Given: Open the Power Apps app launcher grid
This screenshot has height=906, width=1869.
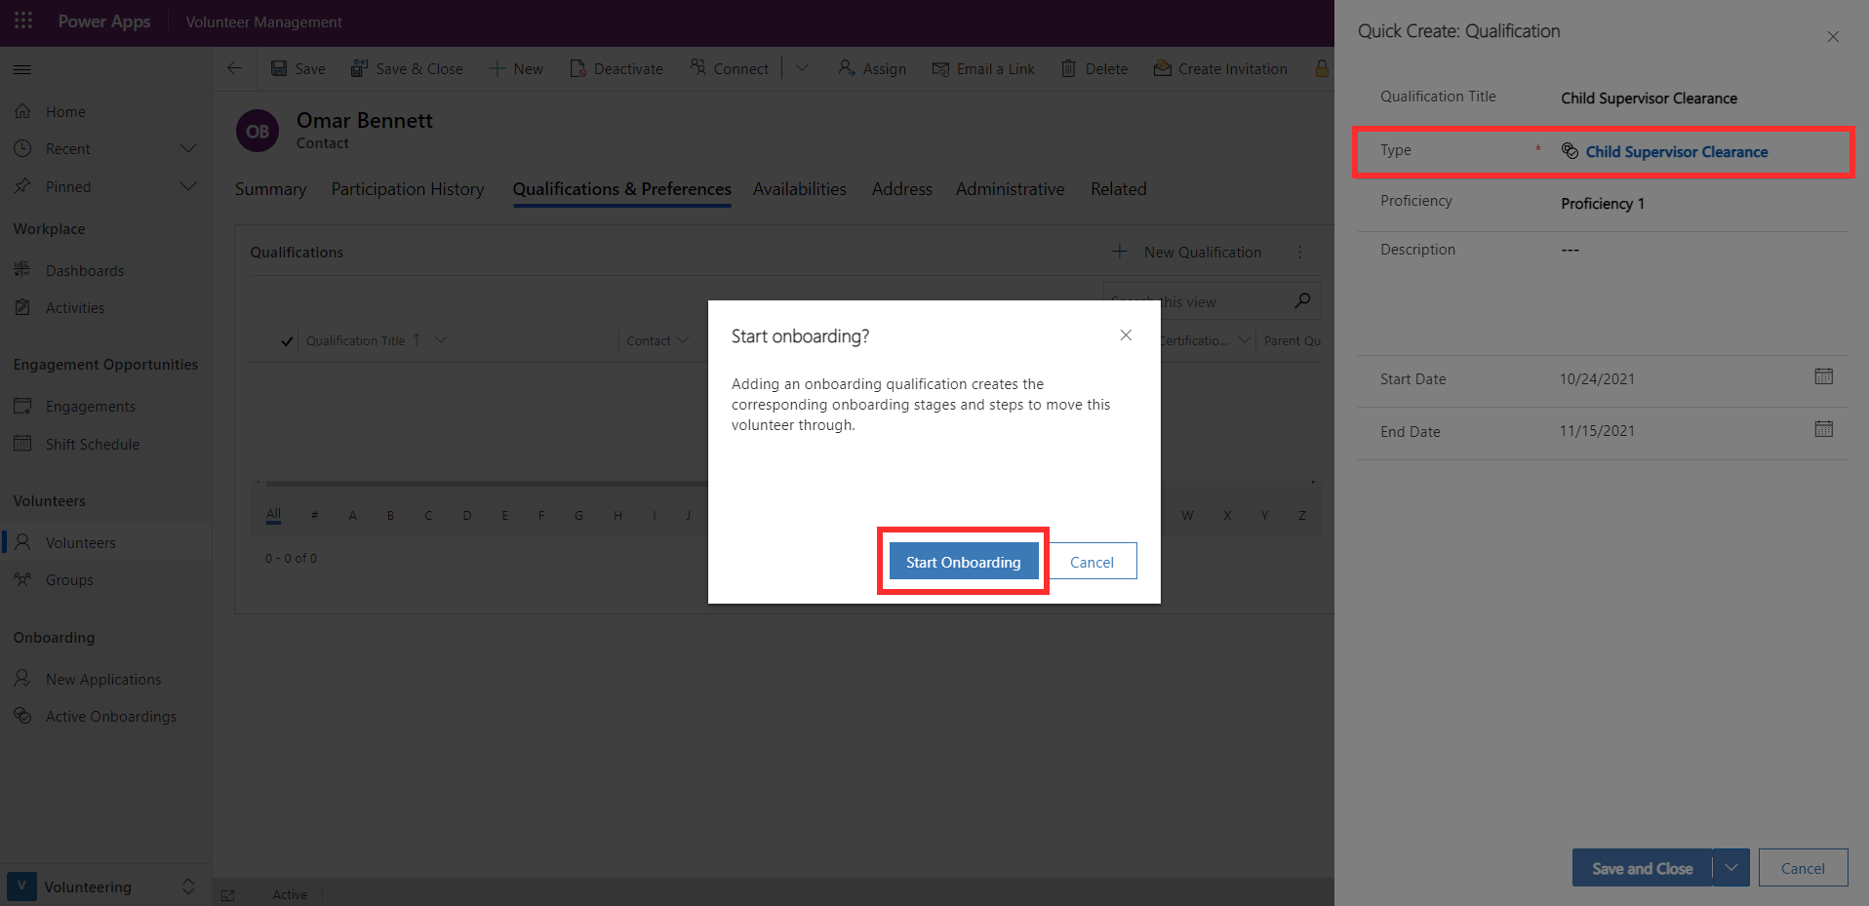Looking at the screenshot, I should coord(23,20).
